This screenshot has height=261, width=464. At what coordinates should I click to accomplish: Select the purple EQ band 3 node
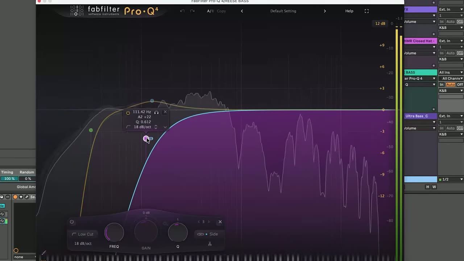(146, 138)
